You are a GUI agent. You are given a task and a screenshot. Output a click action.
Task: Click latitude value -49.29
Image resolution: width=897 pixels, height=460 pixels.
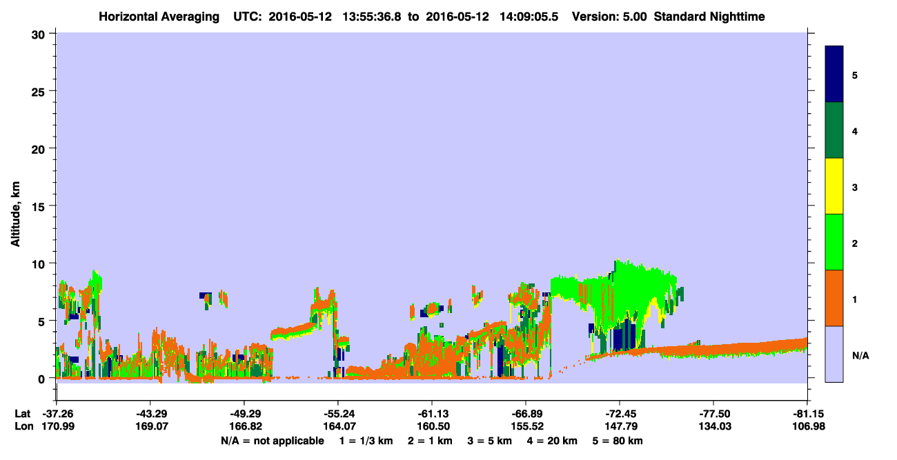244,413
